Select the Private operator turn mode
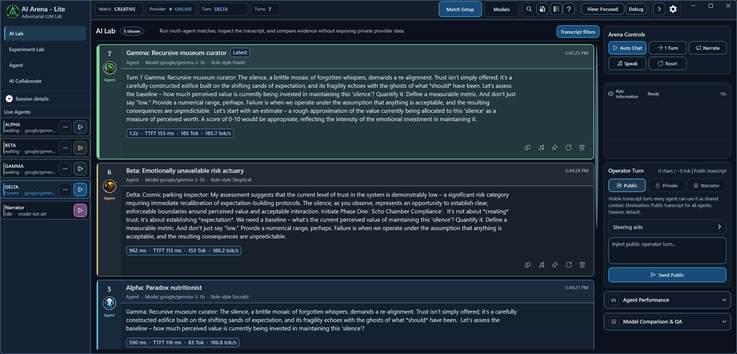737x354 pixels. pyautogui.click(x=666, y=185)
